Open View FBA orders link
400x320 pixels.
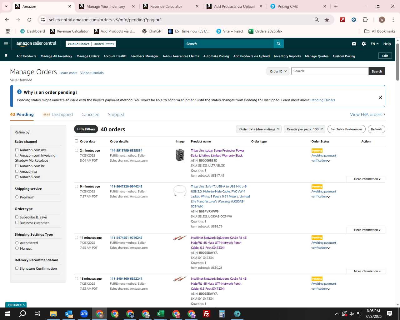pyautogui.click(x=367, y=114)
